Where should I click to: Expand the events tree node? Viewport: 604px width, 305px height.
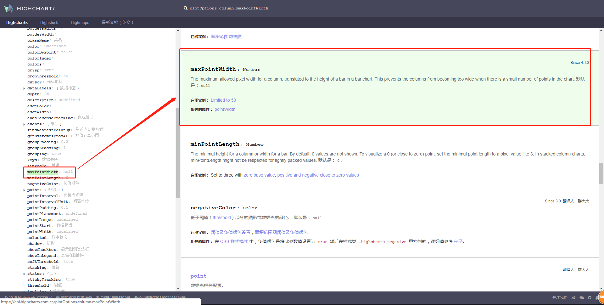click(x=24, y=124)
